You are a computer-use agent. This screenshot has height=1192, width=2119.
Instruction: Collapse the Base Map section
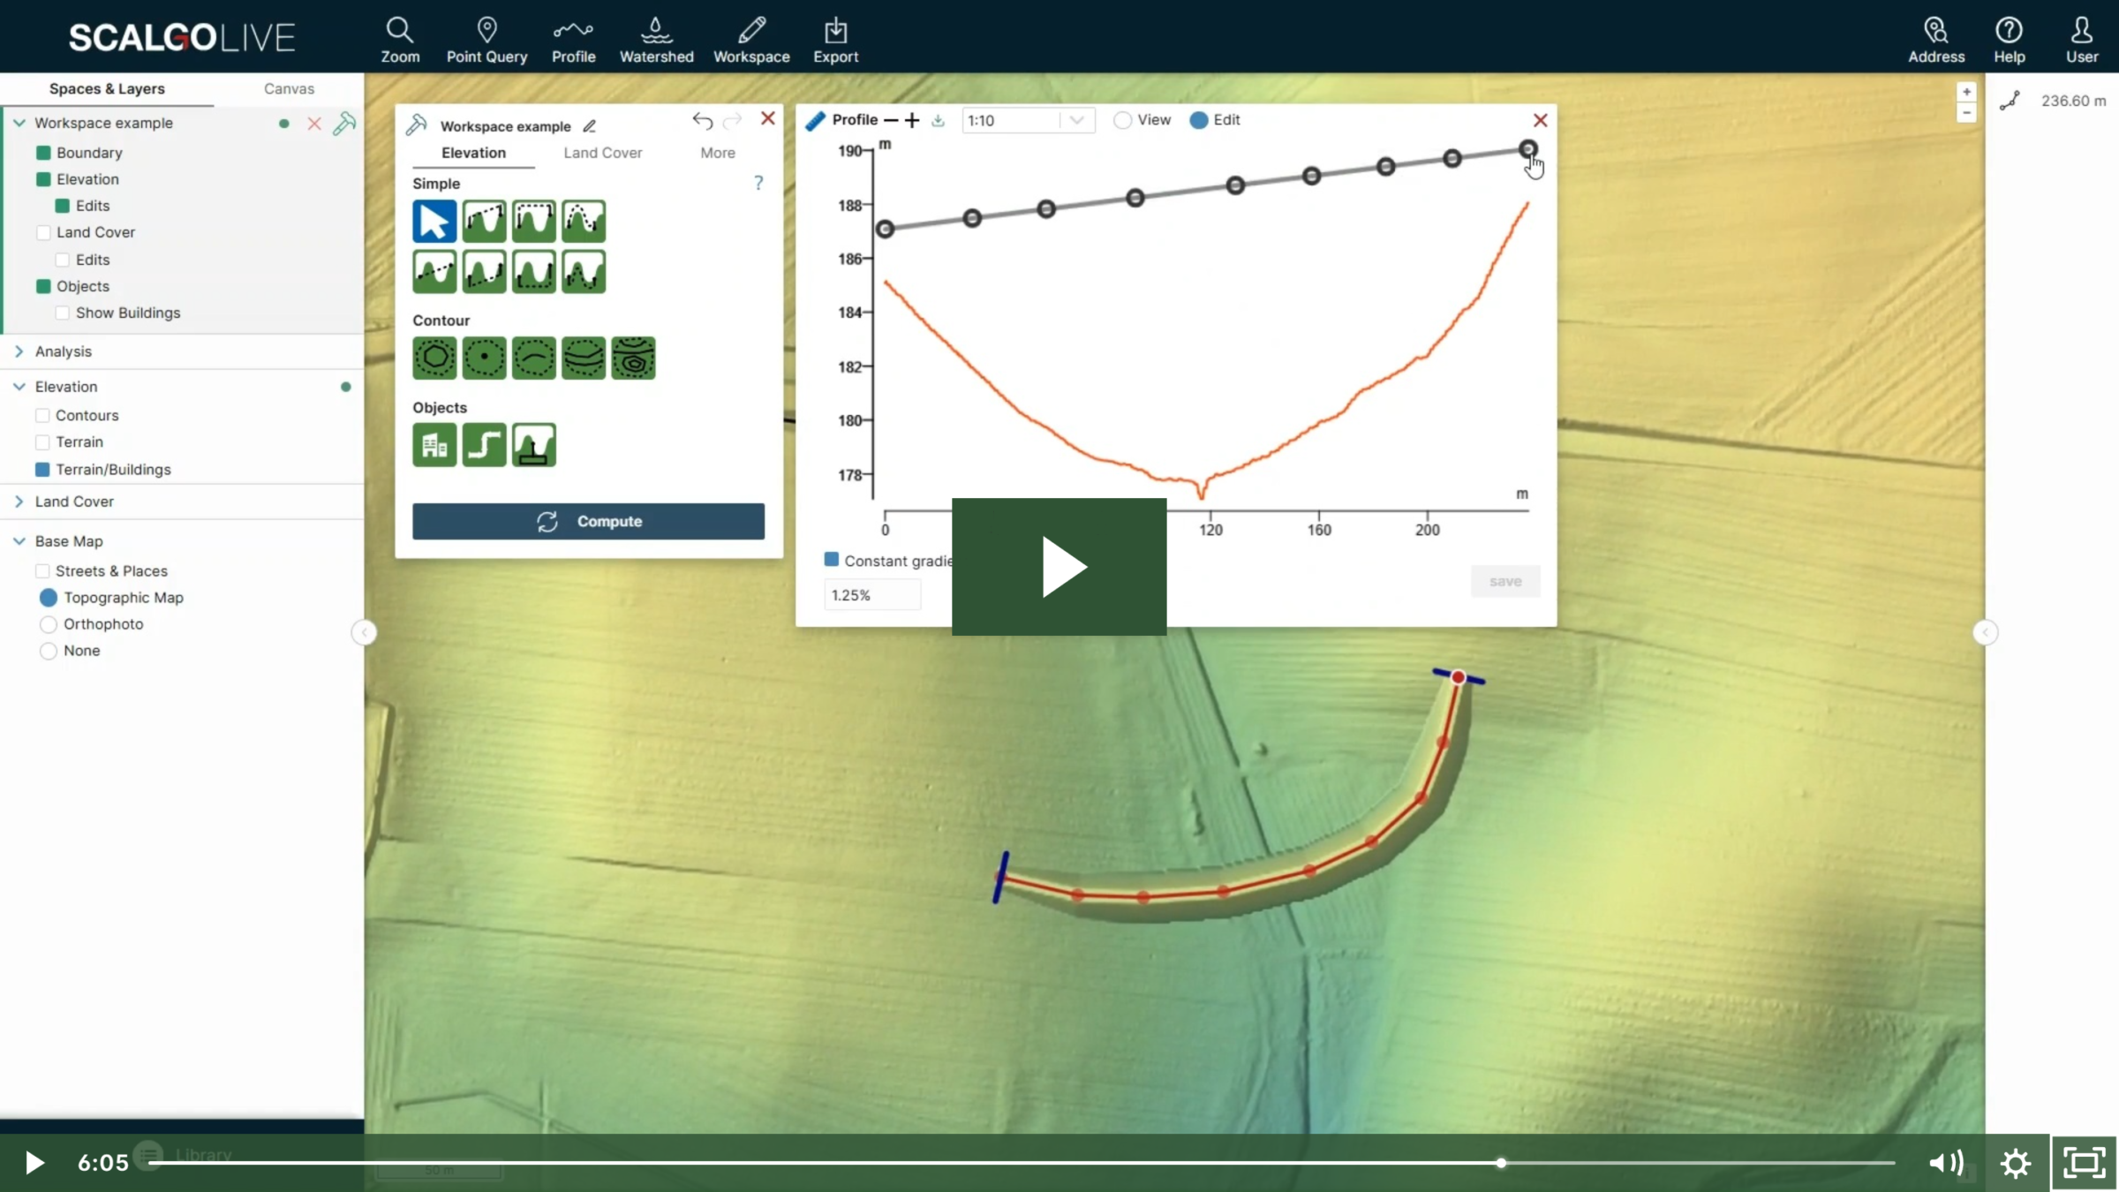19,541
